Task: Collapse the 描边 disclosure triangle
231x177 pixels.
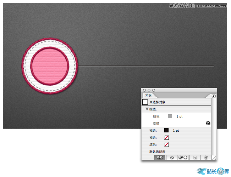Action: [x=146, y=109]
